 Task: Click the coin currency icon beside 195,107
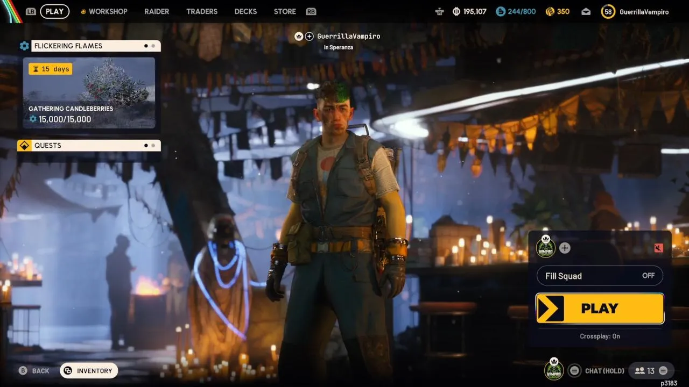tap(456, 11)
